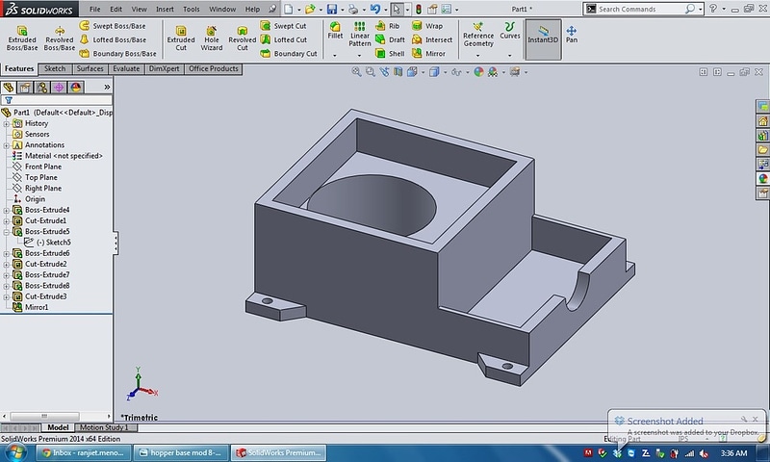This screenshot has width=770, height=462.
Task: Select the Draft tool
Action: pos(390,39)
